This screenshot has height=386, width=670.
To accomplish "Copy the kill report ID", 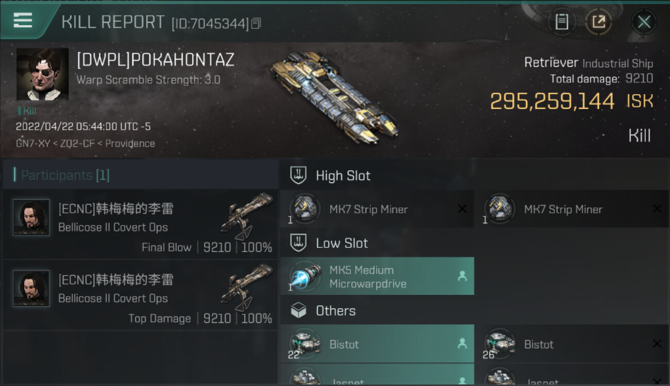I will pyautogui.click(x=256, y=23).
